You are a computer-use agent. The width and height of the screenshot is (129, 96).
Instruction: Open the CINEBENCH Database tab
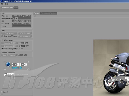49,13
